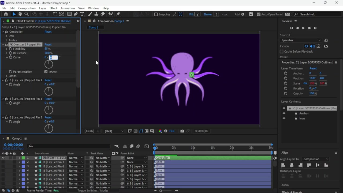
Task: Reset Layer Transform in Properties panel
Action: (313, 68)
